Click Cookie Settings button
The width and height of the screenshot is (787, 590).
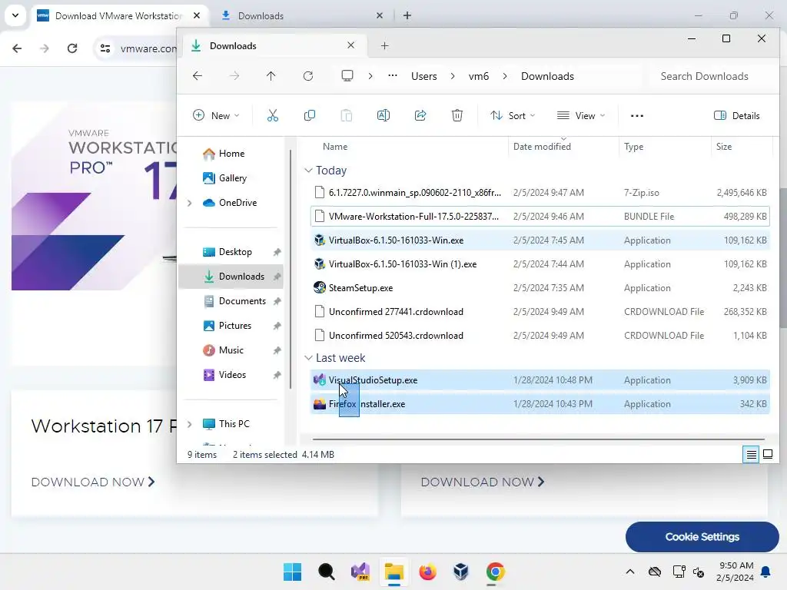[702, 537]
